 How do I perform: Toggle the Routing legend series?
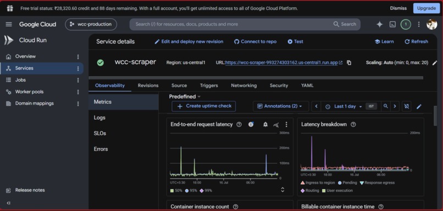(x=309, y=190)
